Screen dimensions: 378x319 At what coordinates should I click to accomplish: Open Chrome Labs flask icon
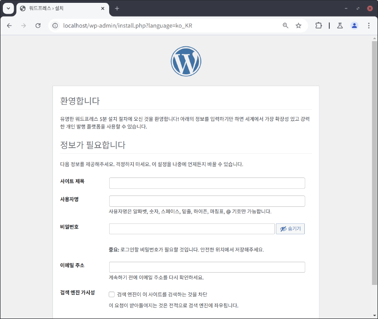[340, 26]
